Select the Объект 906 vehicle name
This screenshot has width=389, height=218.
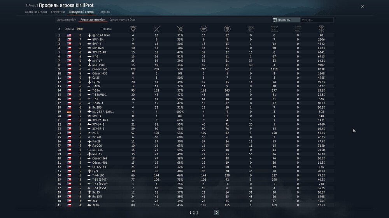100,163
